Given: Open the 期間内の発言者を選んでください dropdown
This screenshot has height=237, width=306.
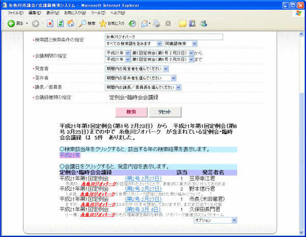Looking at the screenshot, I should click(137, 69).
